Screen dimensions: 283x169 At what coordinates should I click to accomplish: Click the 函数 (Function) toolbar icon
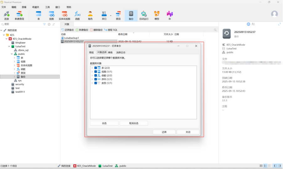(77, 14)
